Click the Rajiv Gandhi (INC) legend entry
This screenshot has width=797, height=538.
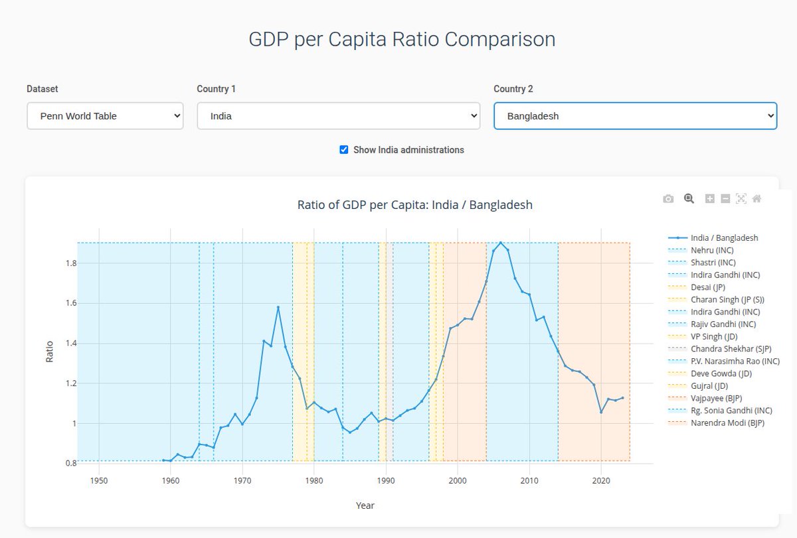723,324
